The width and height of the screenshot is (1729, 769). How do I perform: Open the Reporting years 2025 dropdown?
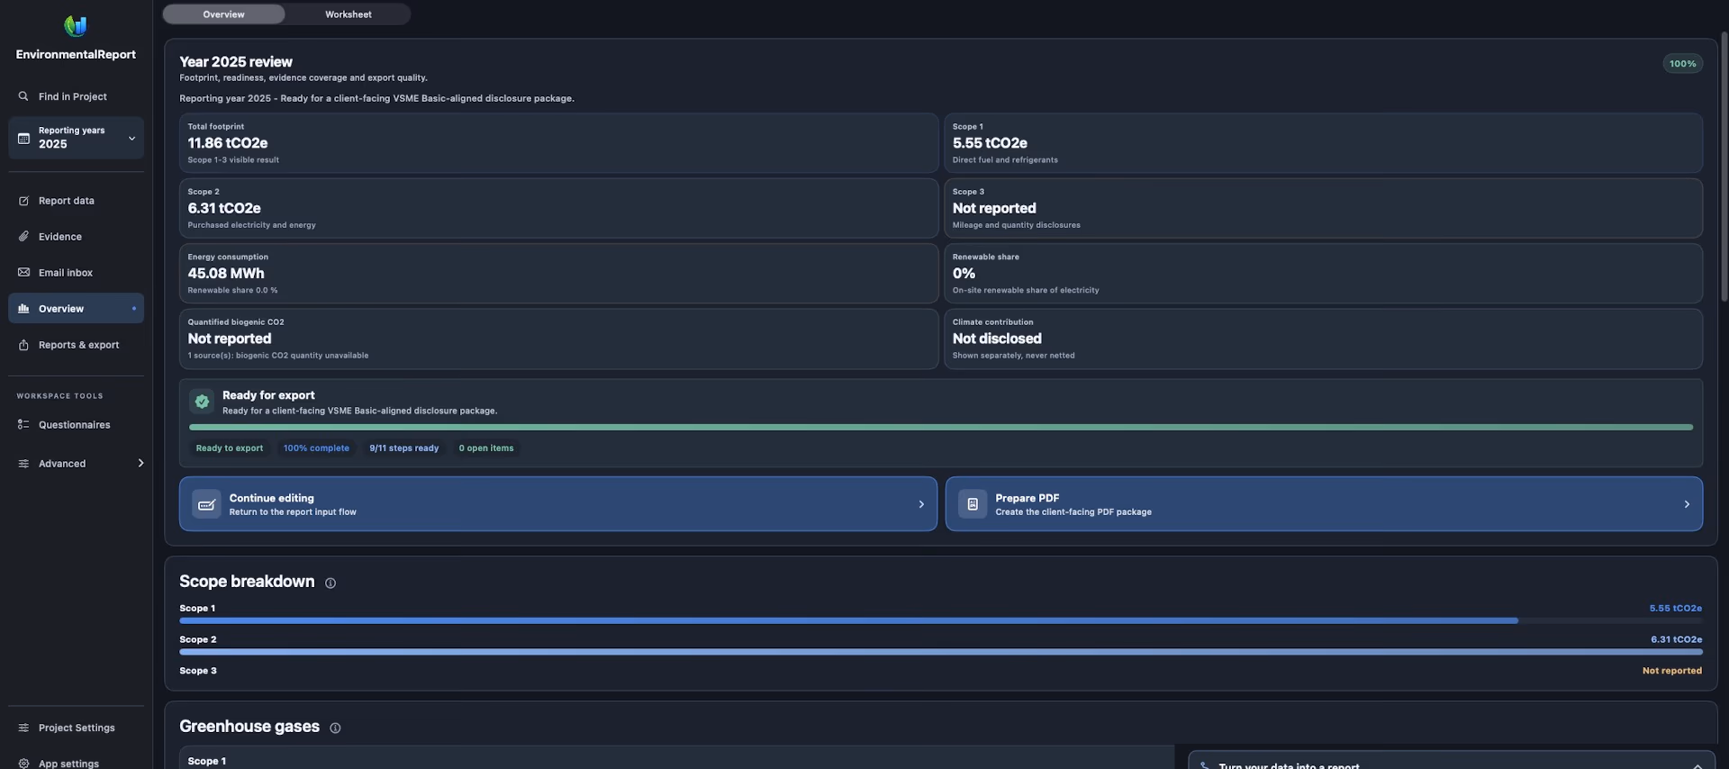76,138
